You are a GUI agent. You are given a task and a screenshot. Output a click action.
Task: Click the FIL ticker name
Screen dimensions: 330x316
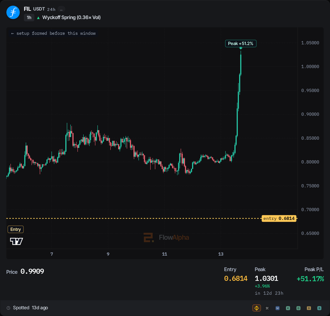[x=28, y=9]
